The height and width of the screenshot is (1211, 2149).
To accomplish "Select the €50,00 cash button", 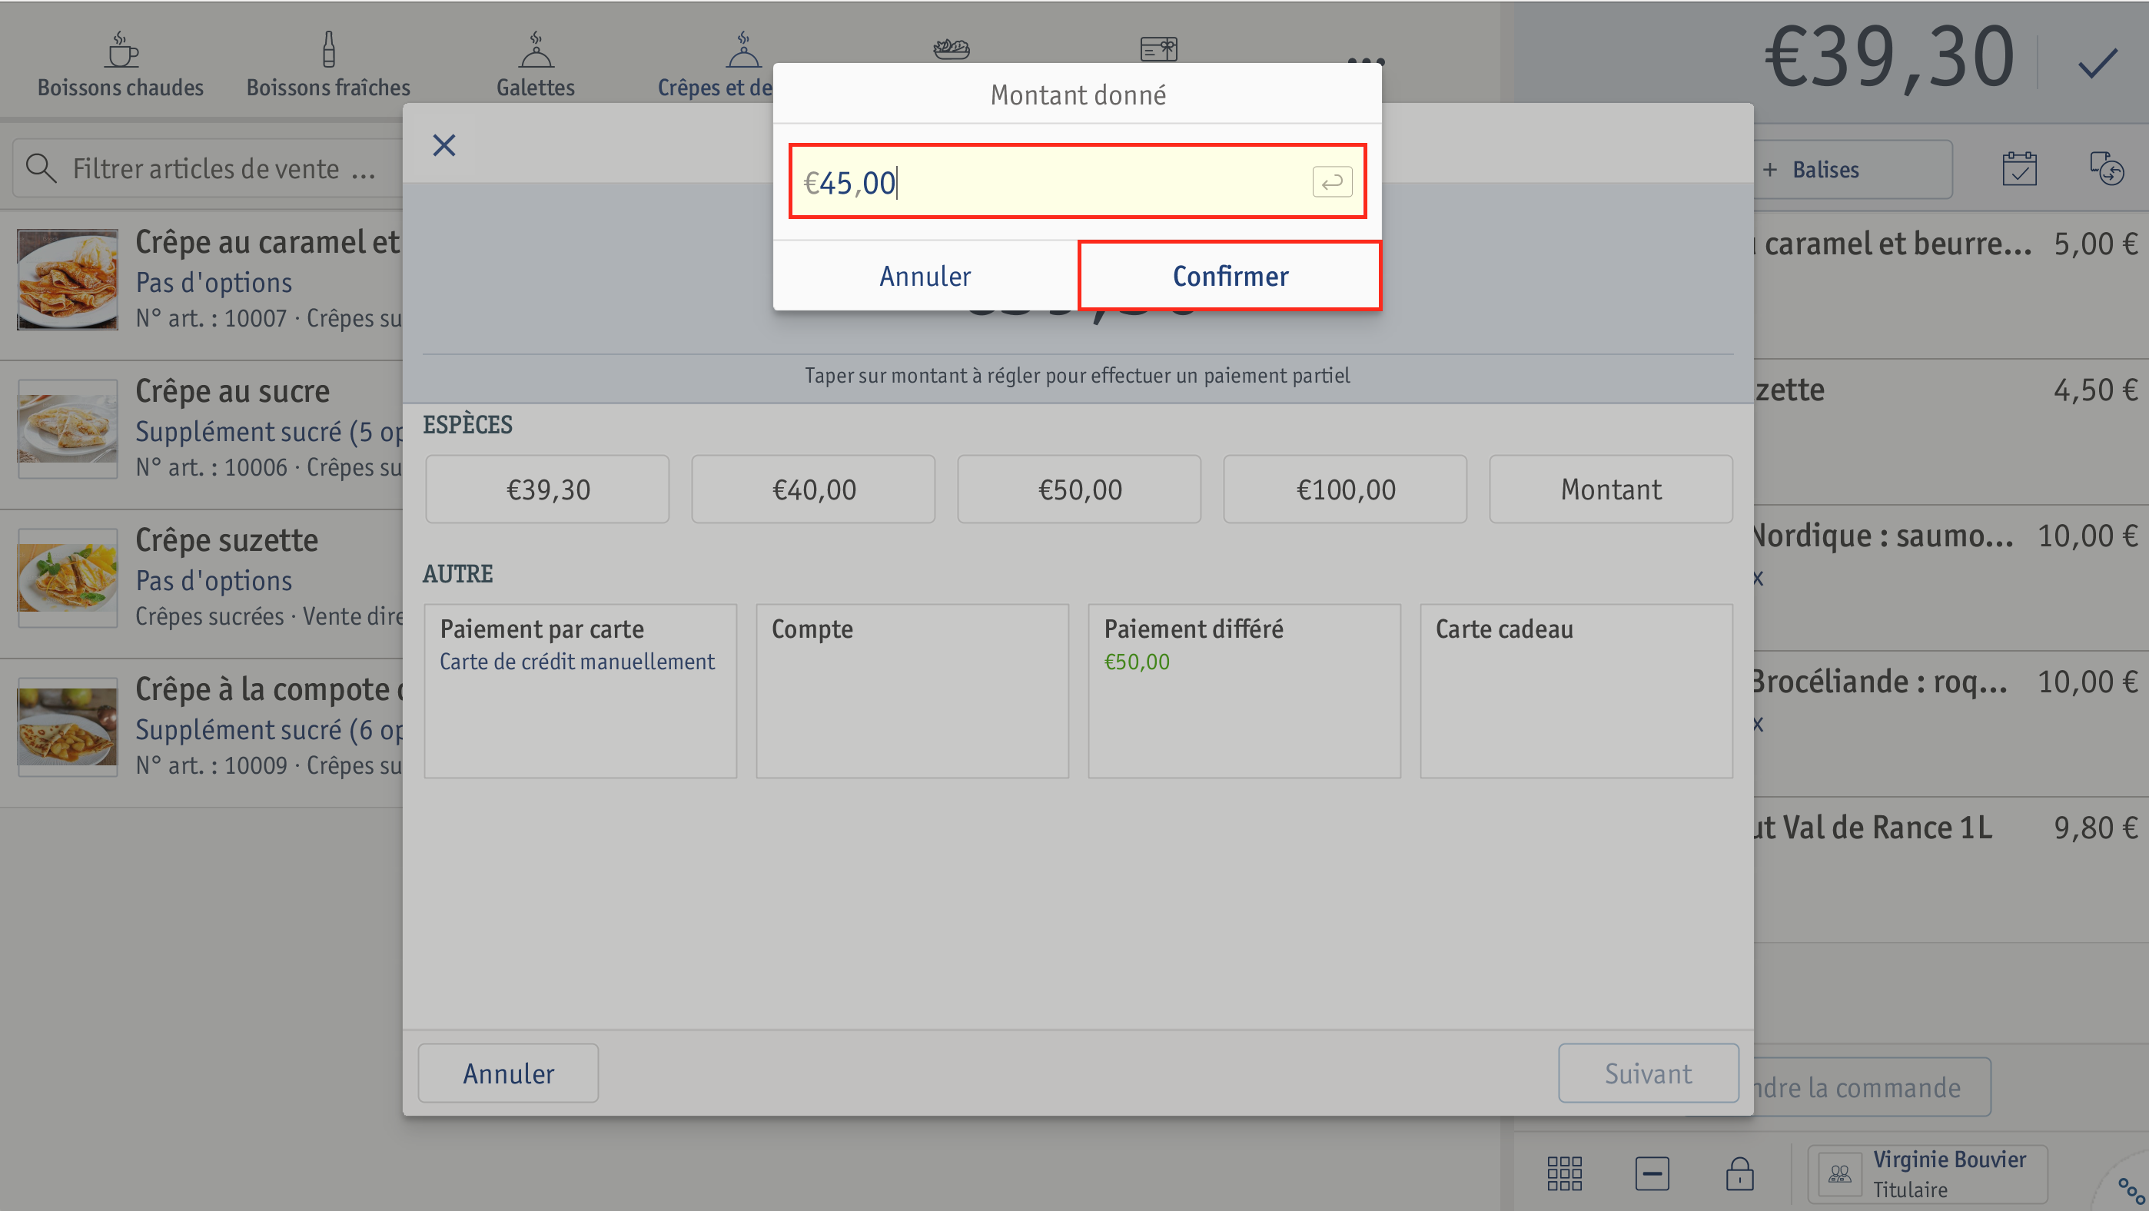I will [1080, 489].
